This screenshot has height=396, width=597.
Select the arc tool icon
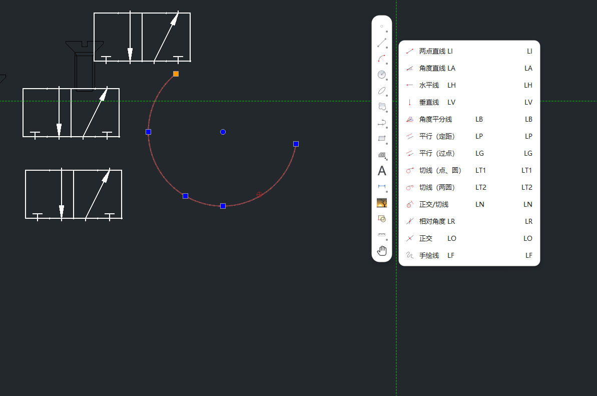(x=381, y=59)
